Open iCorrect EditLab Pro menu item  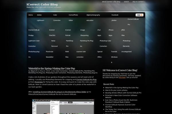[x=133, y=22]
